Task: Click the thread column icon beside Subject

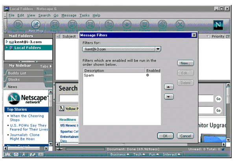Action: coord(58,36)
